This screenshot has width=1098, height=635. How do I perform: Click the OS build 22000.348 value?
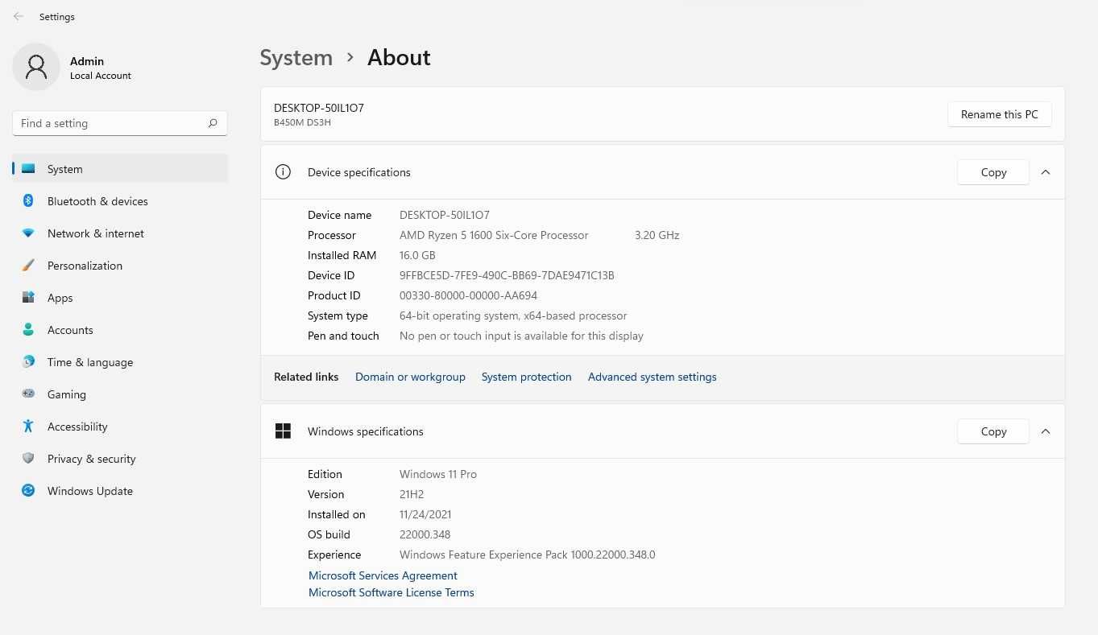click(425, 534)
